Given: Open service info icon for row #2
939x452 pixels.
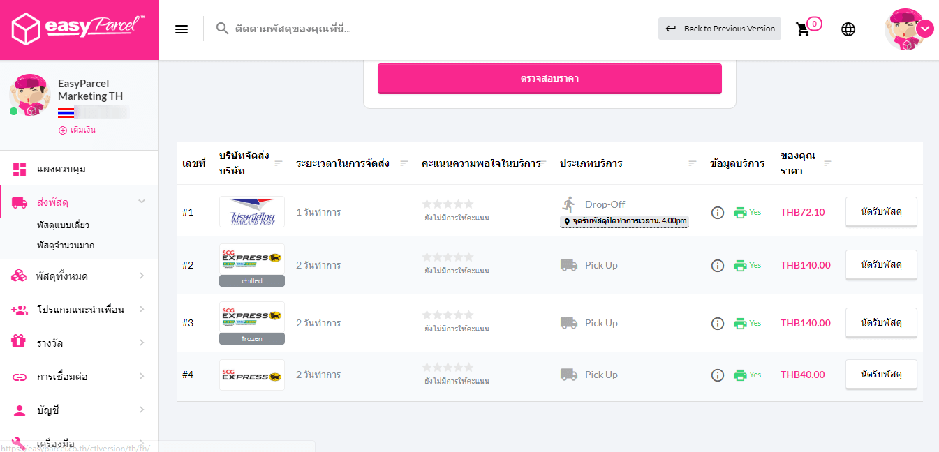Looking at the screenshot, I should [718, 265].
